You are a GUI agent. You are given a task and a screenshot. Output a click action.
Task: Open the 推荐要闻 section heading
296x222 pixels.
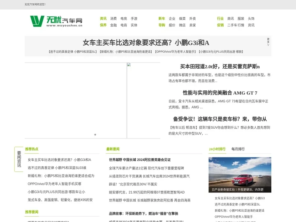point(32,212)
